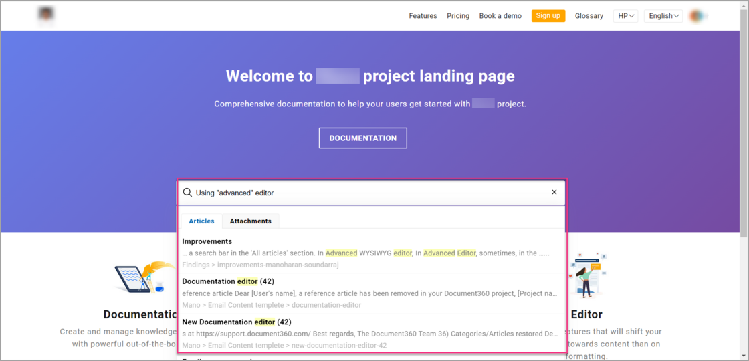The width and height of the screenshot is (749, 361).
Task: Click the scrollbar down arrow
Action: click(743, 355)
